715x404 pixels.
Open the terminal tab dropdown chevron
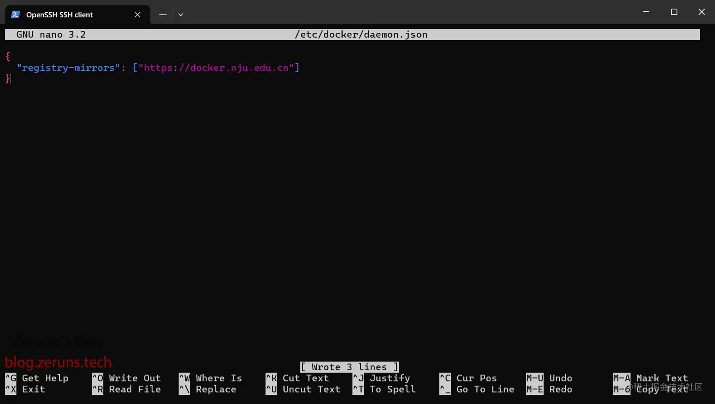(x=181, y=14)
